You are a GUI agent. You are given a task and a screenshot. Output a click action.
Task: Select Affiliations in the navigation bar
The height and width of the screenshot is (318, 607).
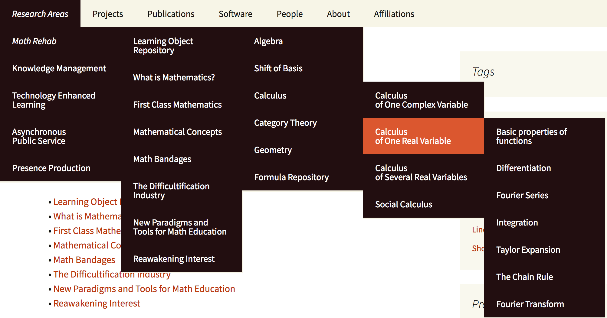click(x=394, y=14)
